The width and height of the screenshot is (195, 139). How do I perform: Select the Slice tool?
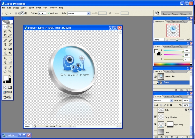point(10,35)
